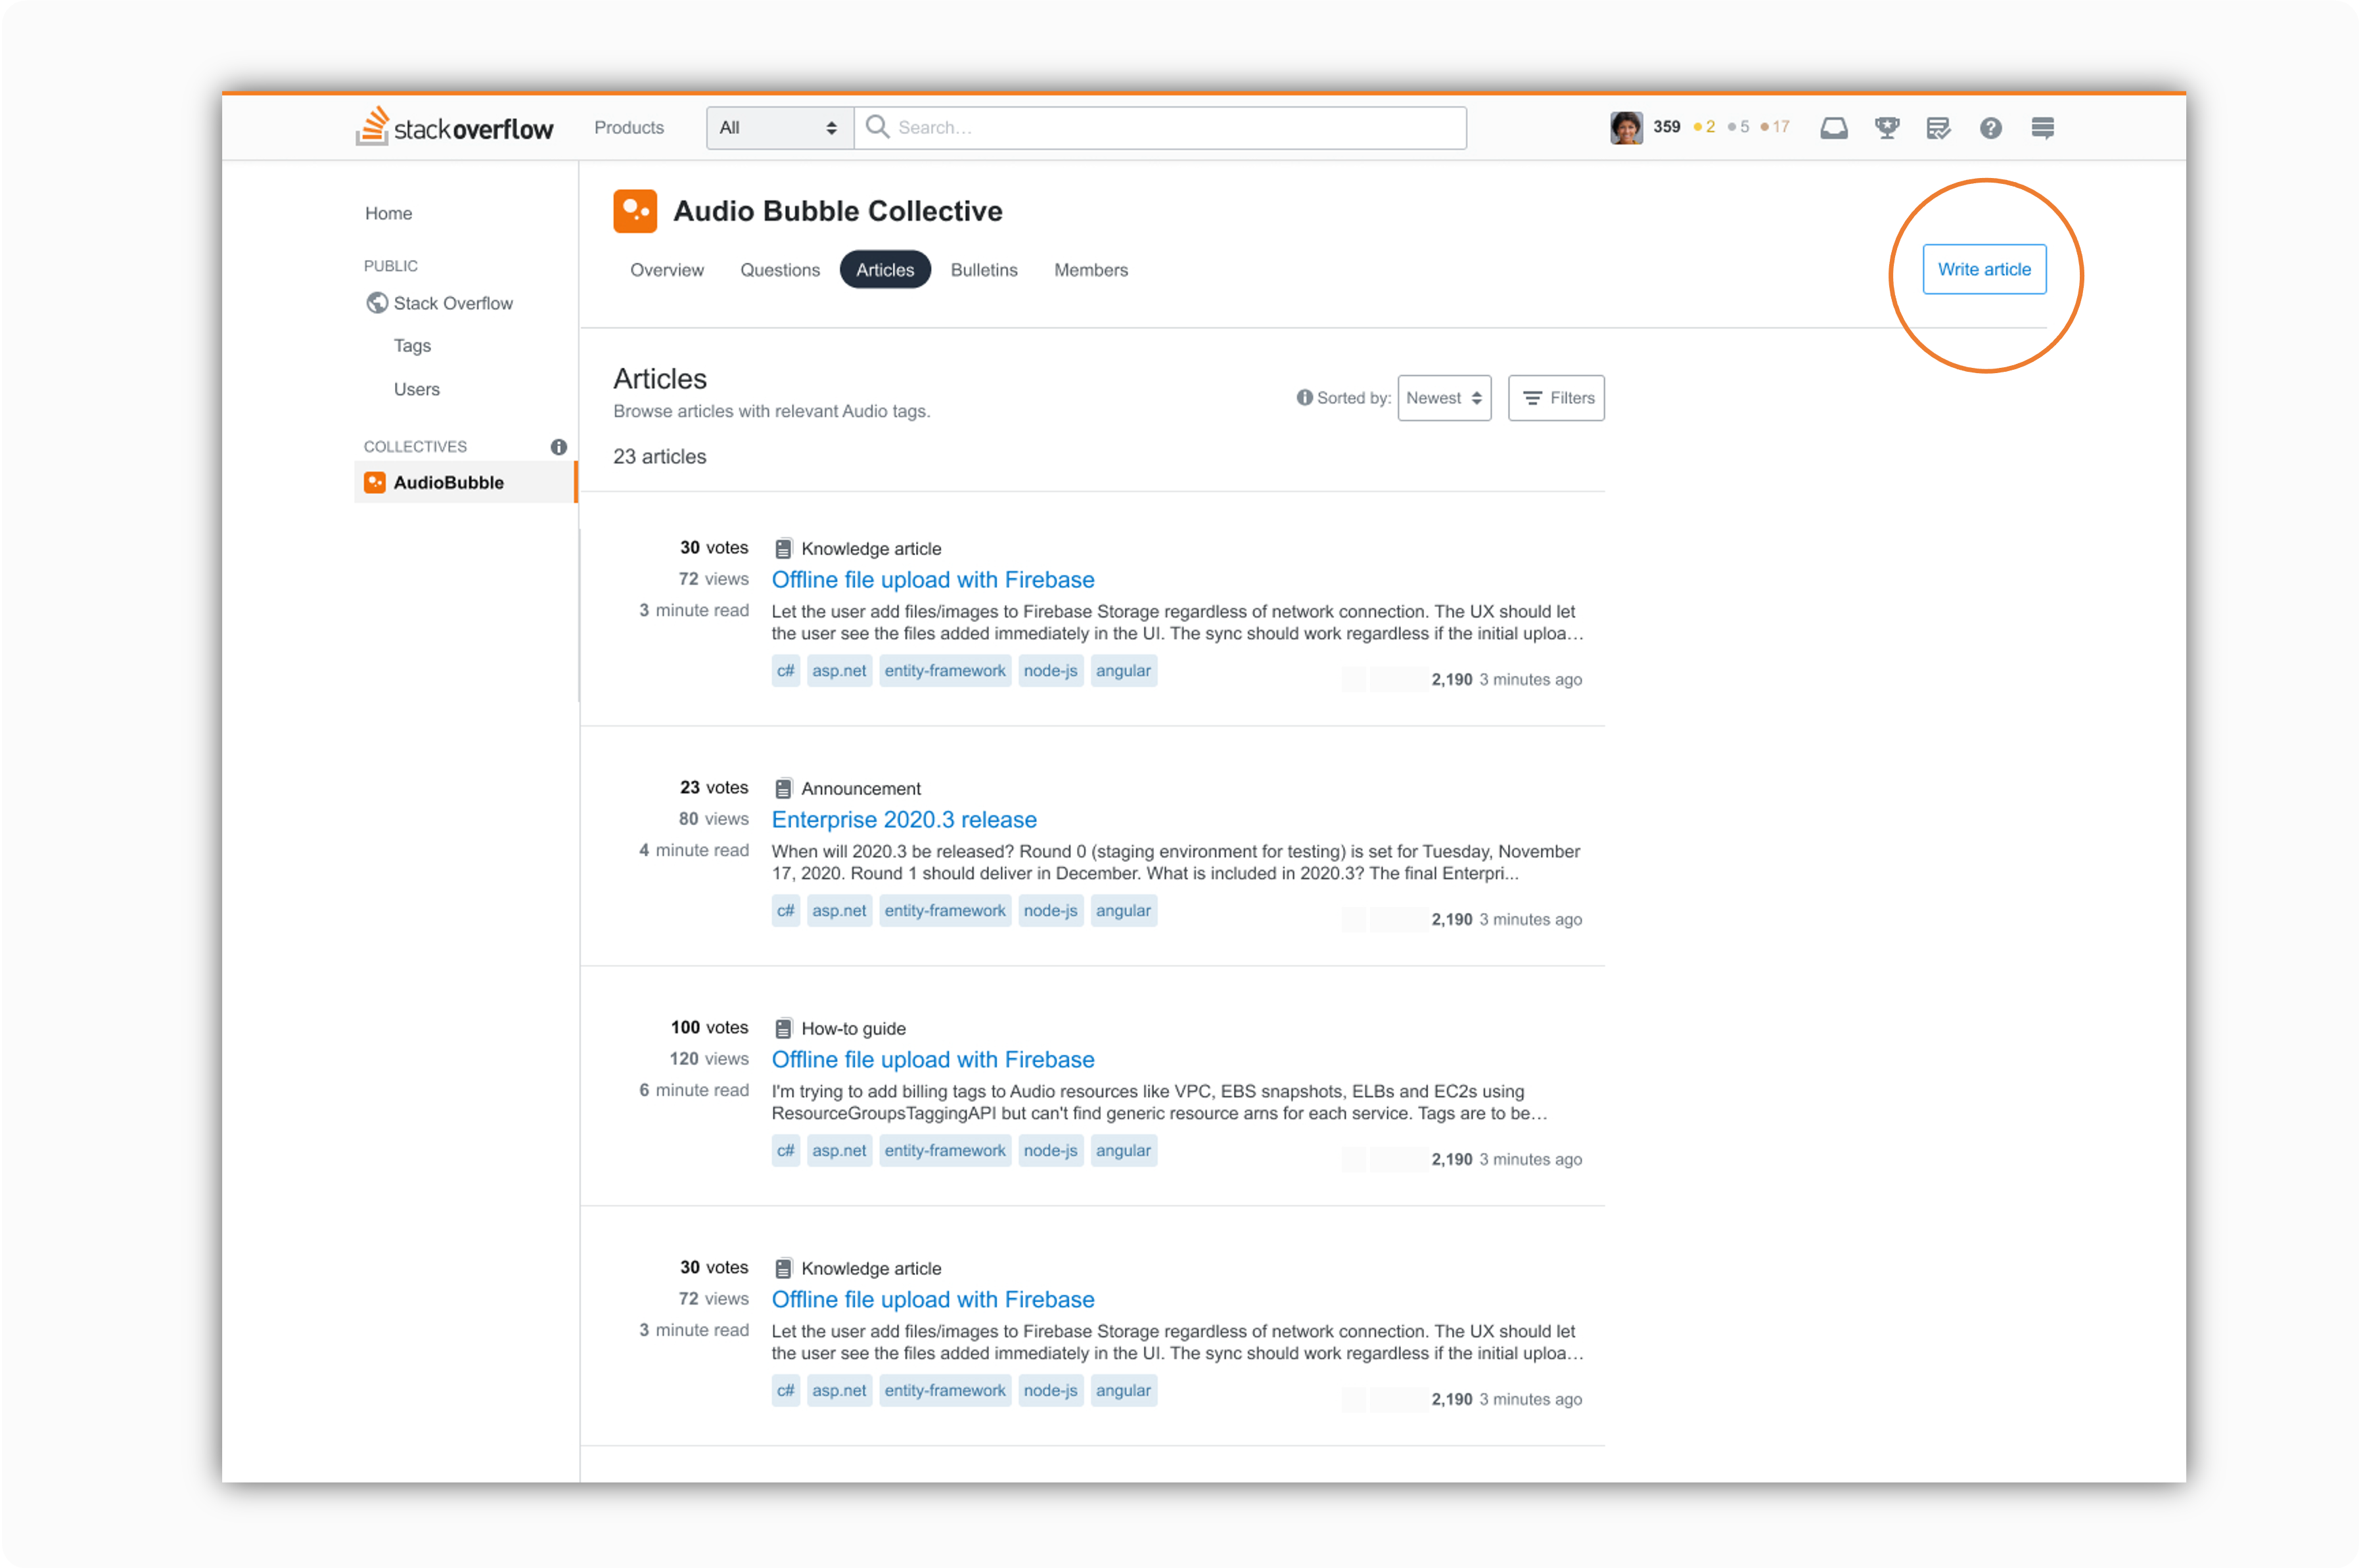Open the Enterprise 2020.3 release article
Viewport: 2361px width, 1568px height.
904,819
